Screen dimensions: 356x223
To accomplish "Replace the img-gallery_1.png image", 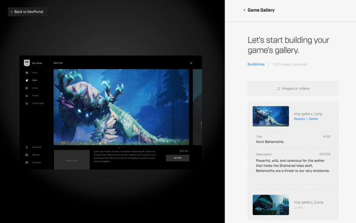I will 300,119.
